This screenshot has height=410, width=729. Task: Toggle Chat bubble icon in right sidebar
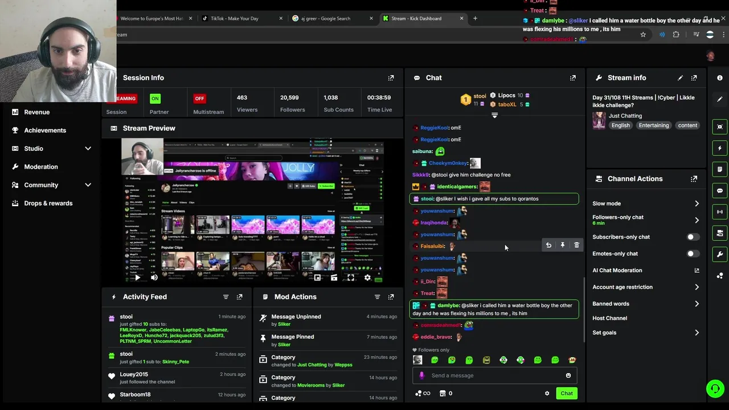point(720,191)
